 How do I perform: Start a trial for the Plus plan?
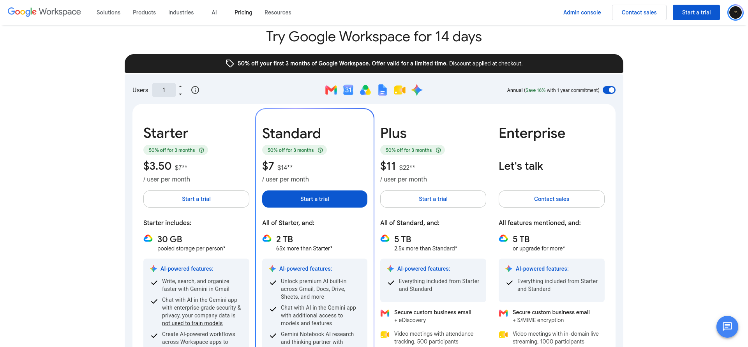click(x=433, y=199)
